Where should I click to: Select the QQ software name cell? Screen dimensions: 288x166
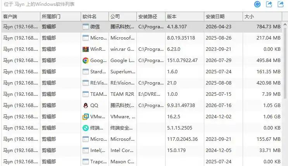tap(94, 105)
